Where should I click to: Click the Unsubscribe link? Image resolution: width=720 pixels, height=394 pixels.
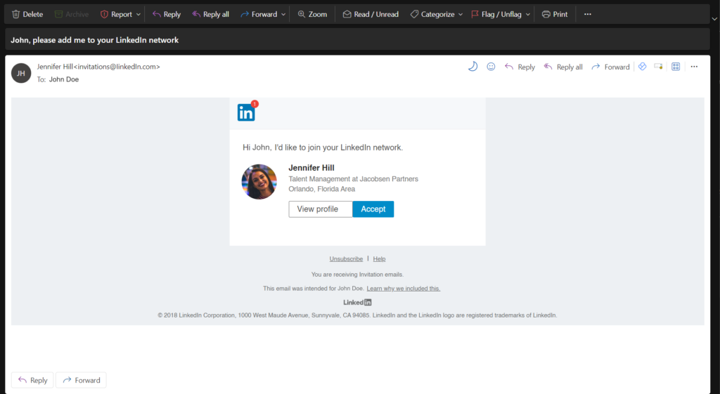click(x=346, y=258)
